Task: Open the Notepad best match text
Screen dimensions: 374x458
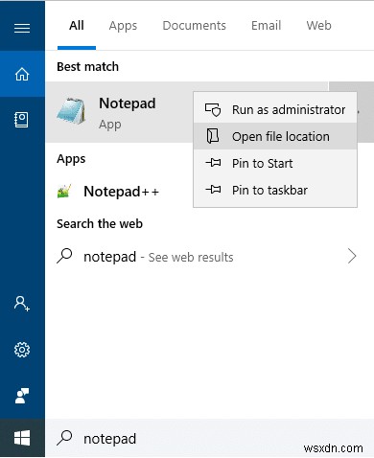Action: (128, 103)
